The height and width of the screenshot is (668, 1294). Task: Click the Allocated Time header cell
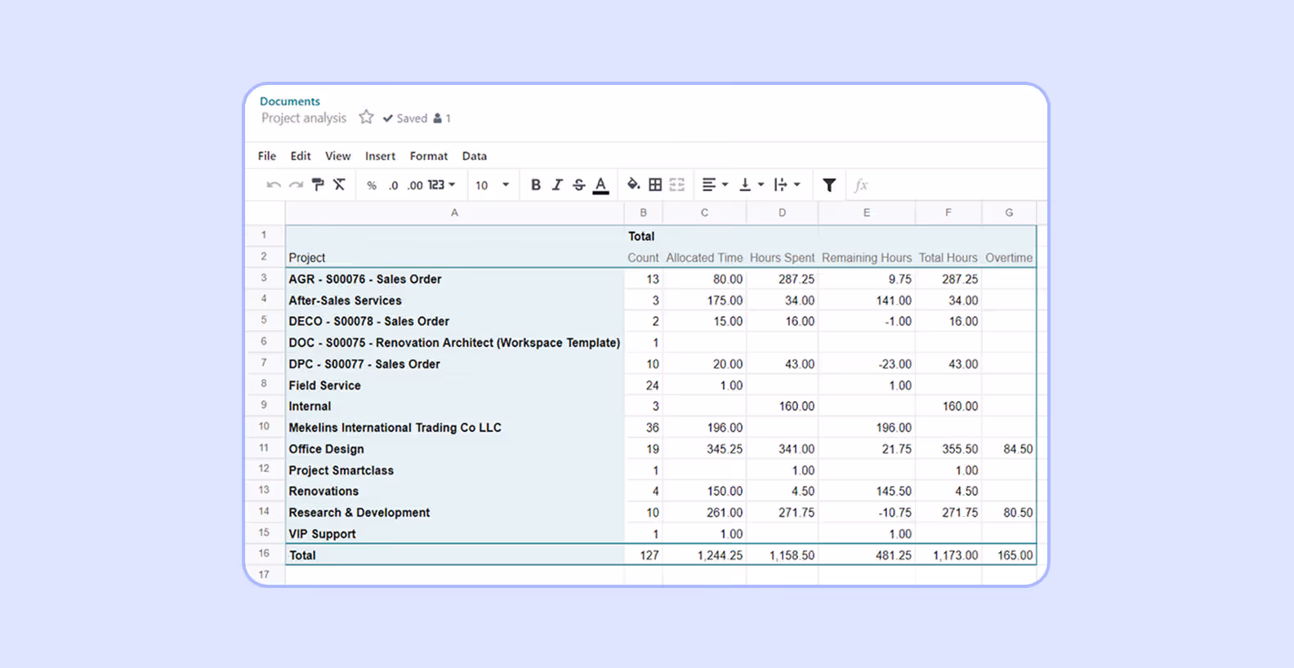click(x=704, y=257)
